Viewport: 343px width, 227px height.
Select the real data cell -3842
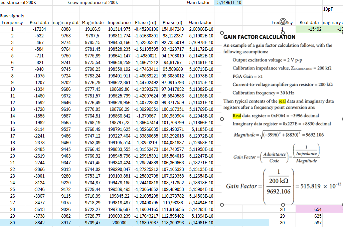coord(39,223)
